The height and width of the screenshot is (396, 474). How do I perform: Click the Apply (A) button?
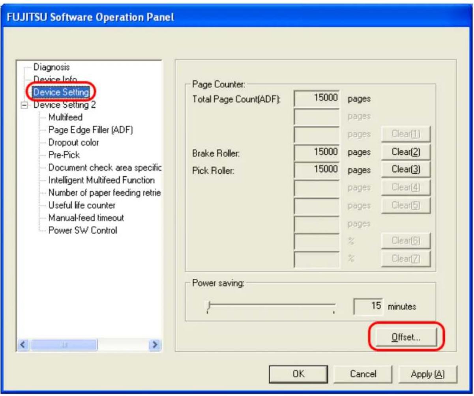coord(428,374)
